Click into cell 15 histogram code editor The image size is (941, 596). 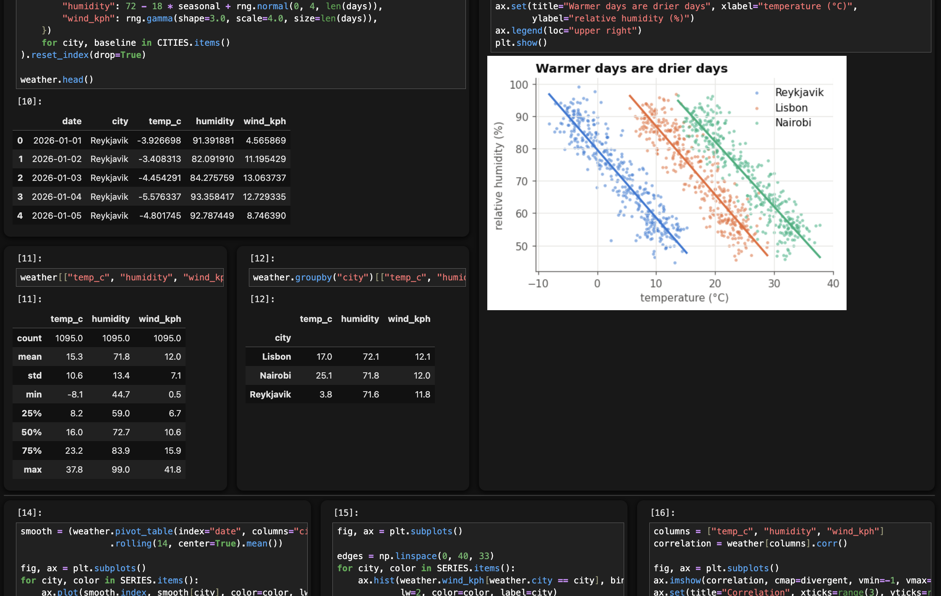point(478,559)
